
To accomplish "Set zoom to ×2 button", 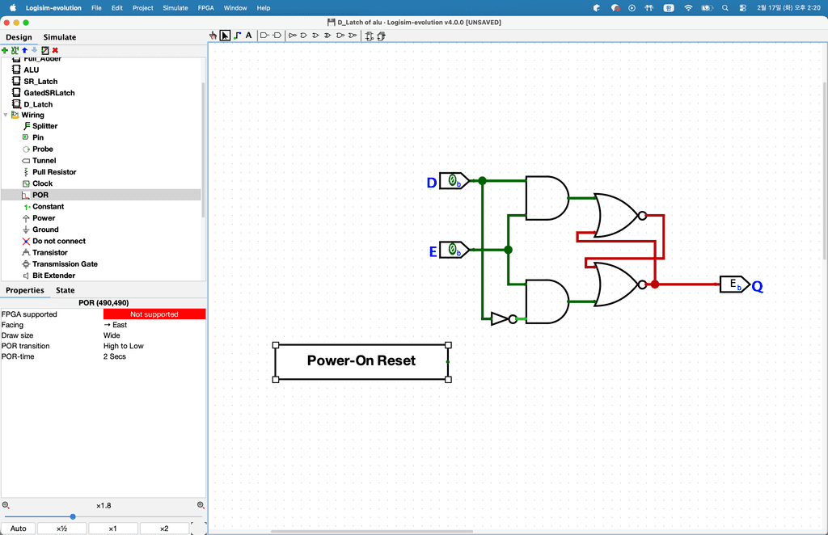I will (163, 529).
